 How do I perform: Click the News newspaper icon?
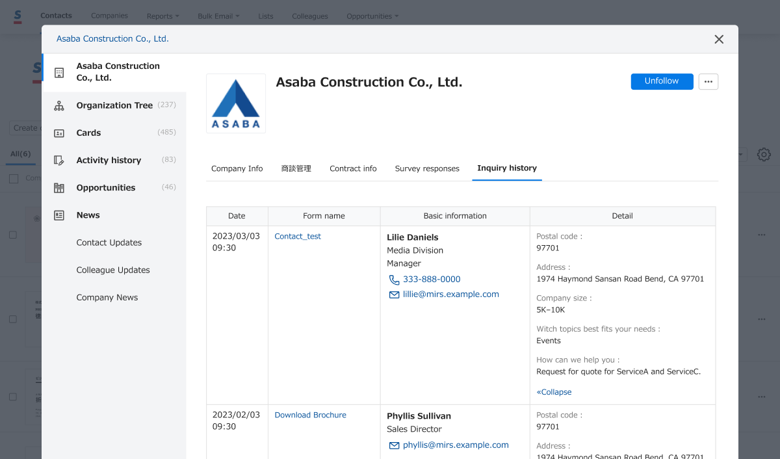(59, 215)
